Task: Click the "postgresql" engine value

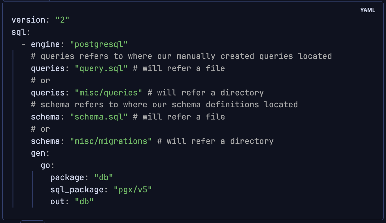Action: (x=99, y=44)
